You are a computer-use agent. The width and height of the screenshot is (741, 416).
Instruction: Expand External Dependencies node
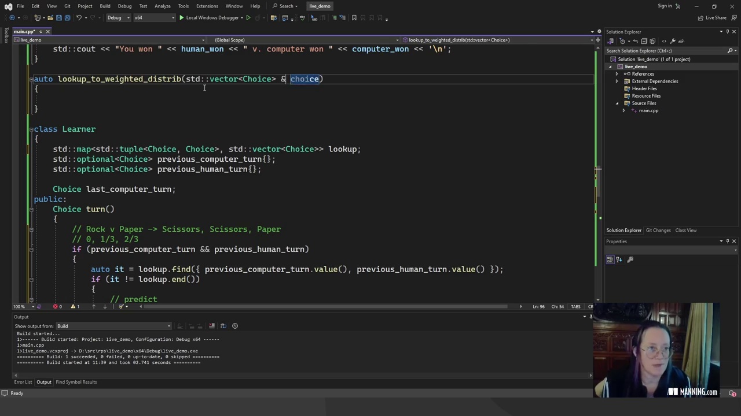[617, 81]
